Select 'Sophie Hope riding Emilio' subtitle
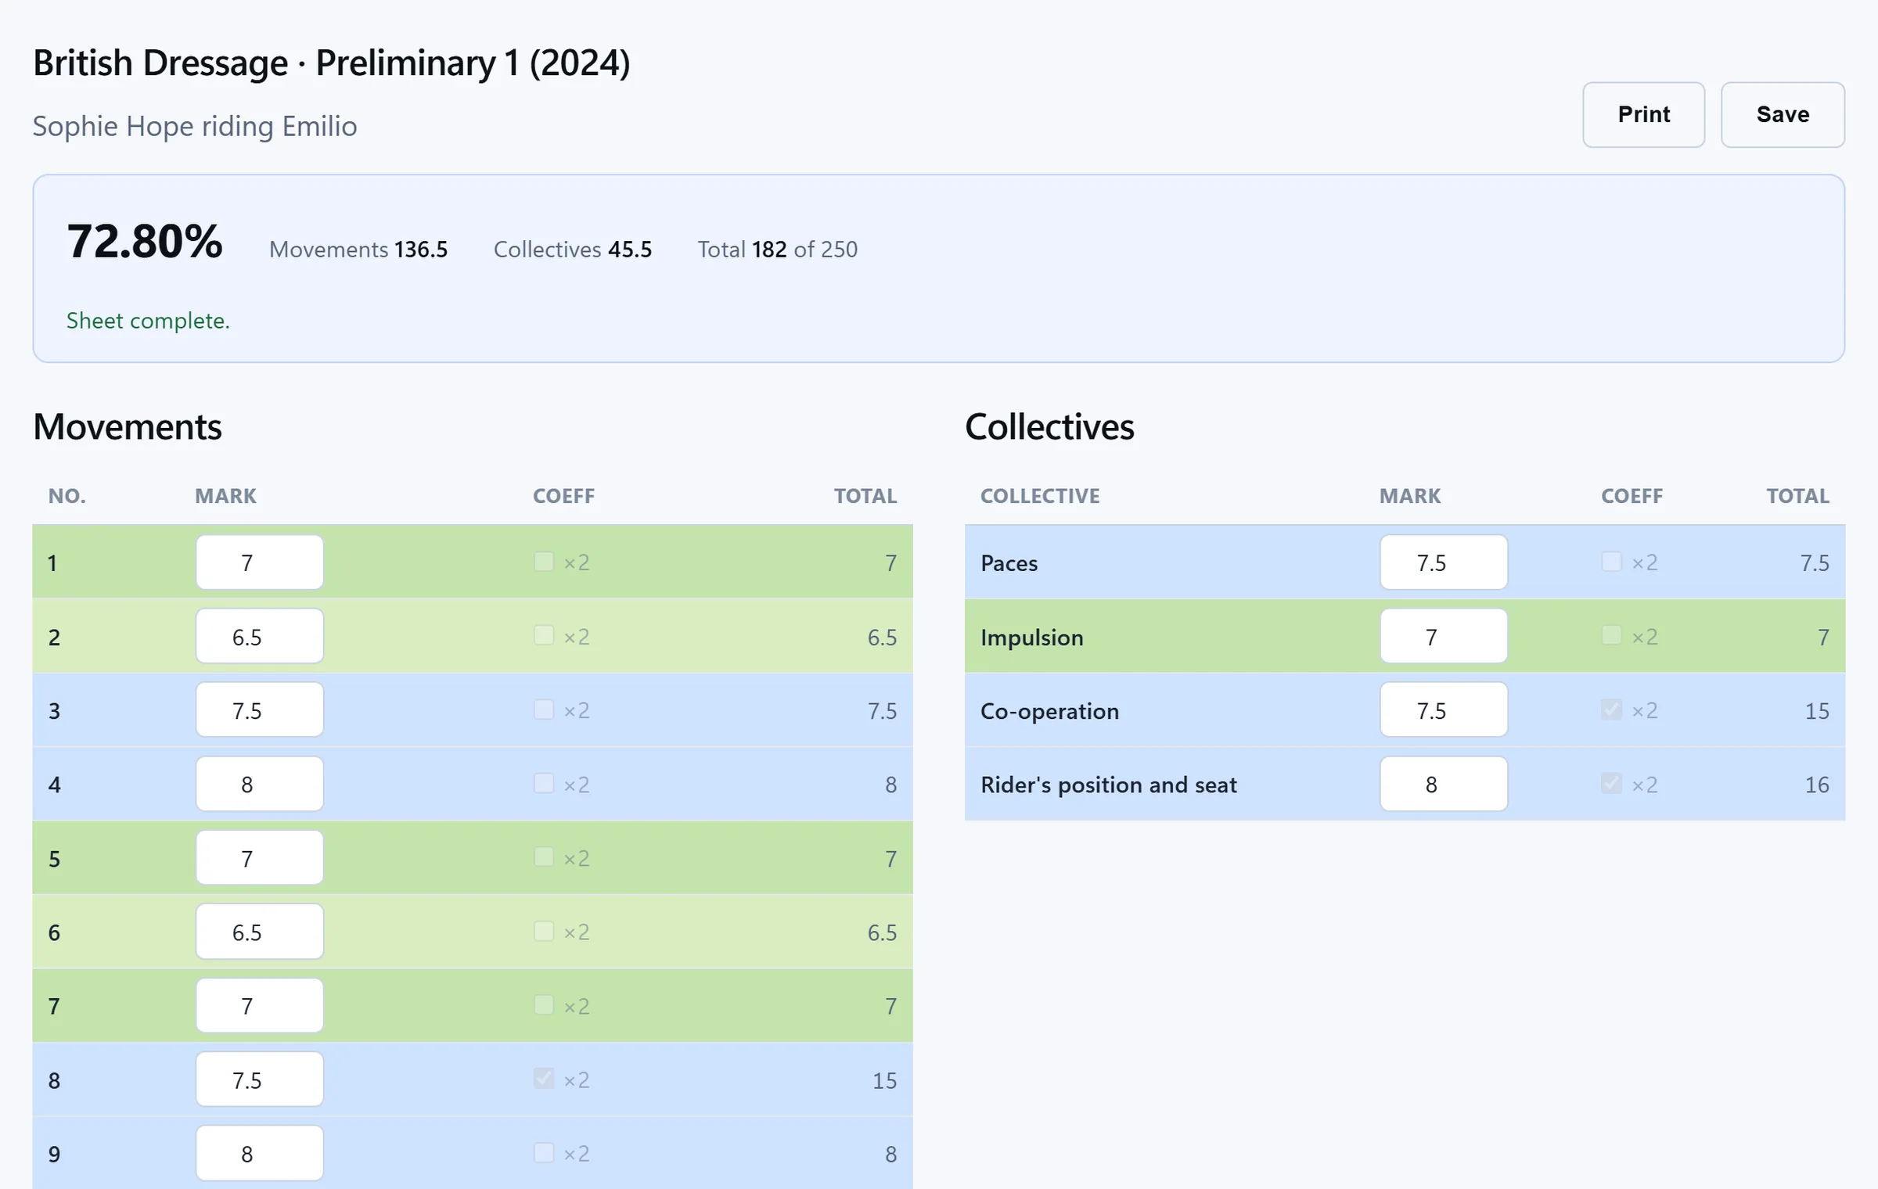 pos(195,126)
